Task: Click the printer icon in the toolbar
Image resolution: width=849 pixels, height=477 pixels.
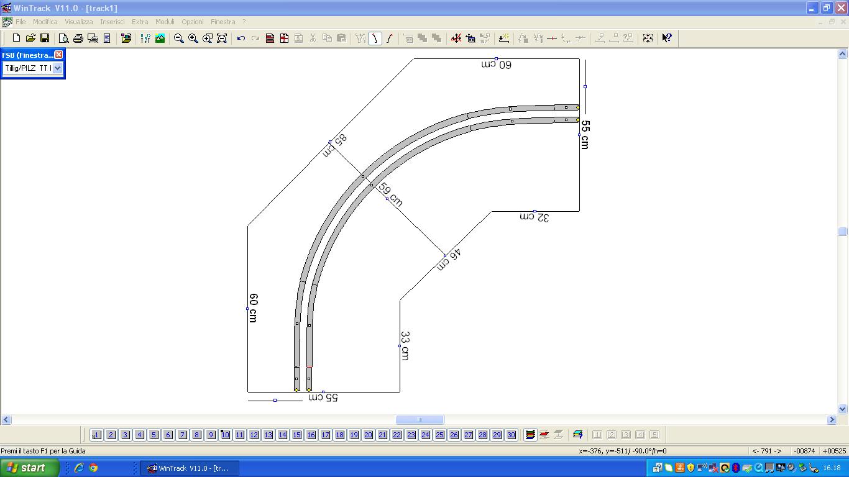Action: tap(78, 38)
